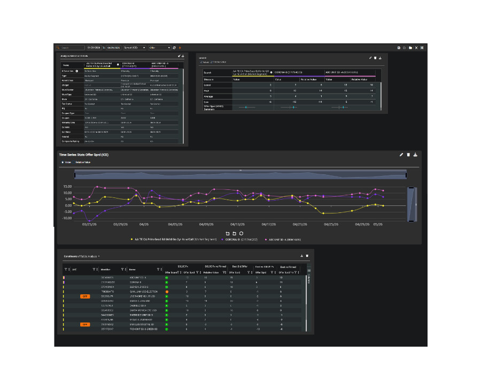This screenshot has width=481, height=390.
Task: Click the open folder icon
Action: tap(410, 48)
